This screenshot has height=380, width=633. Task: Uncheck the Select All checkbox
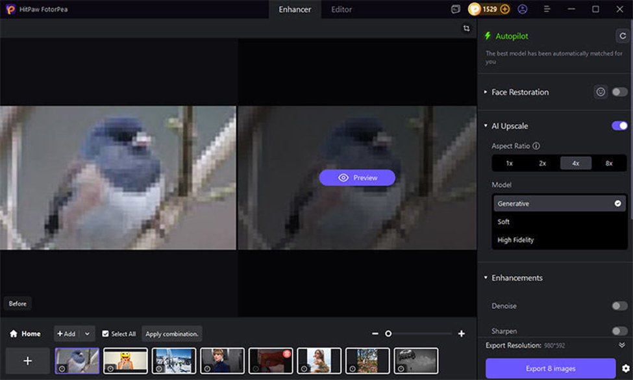point(106,333)
